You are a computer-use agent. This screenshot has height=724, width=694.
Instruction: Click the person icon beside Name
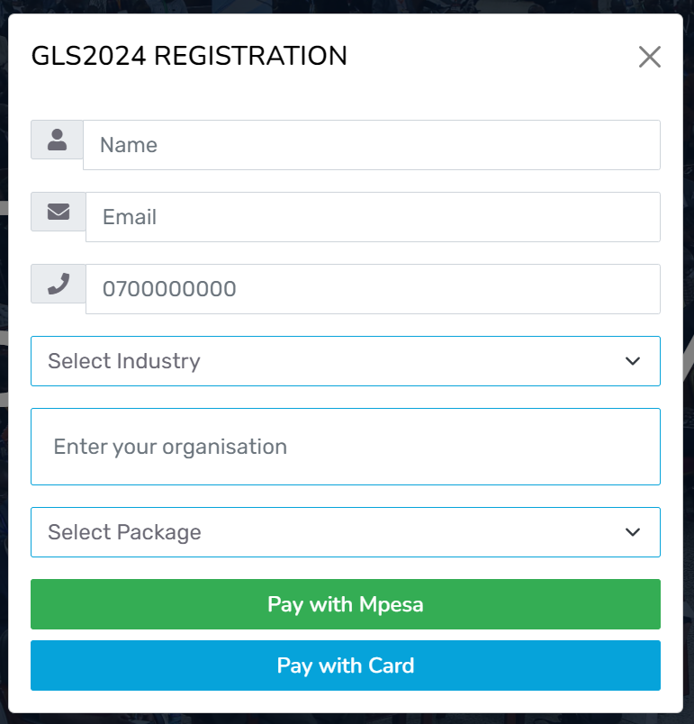[x=58, y=140]
